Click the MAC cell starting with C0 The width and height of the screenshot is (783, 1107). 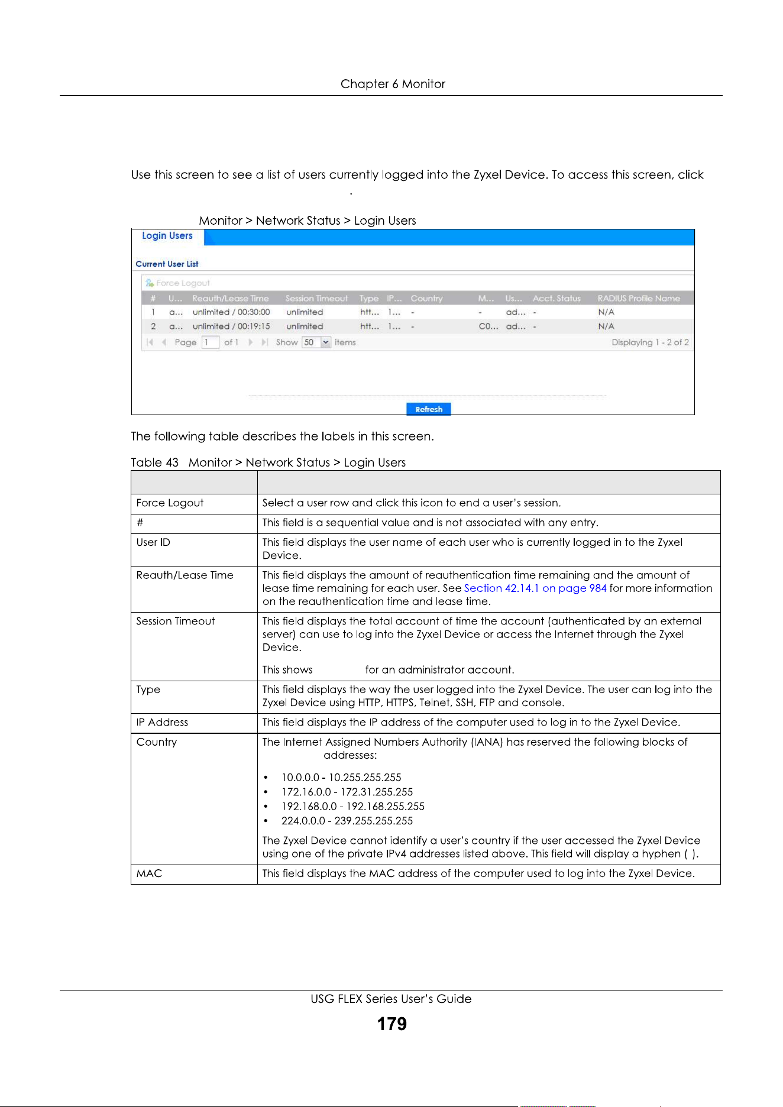point(488,326)
